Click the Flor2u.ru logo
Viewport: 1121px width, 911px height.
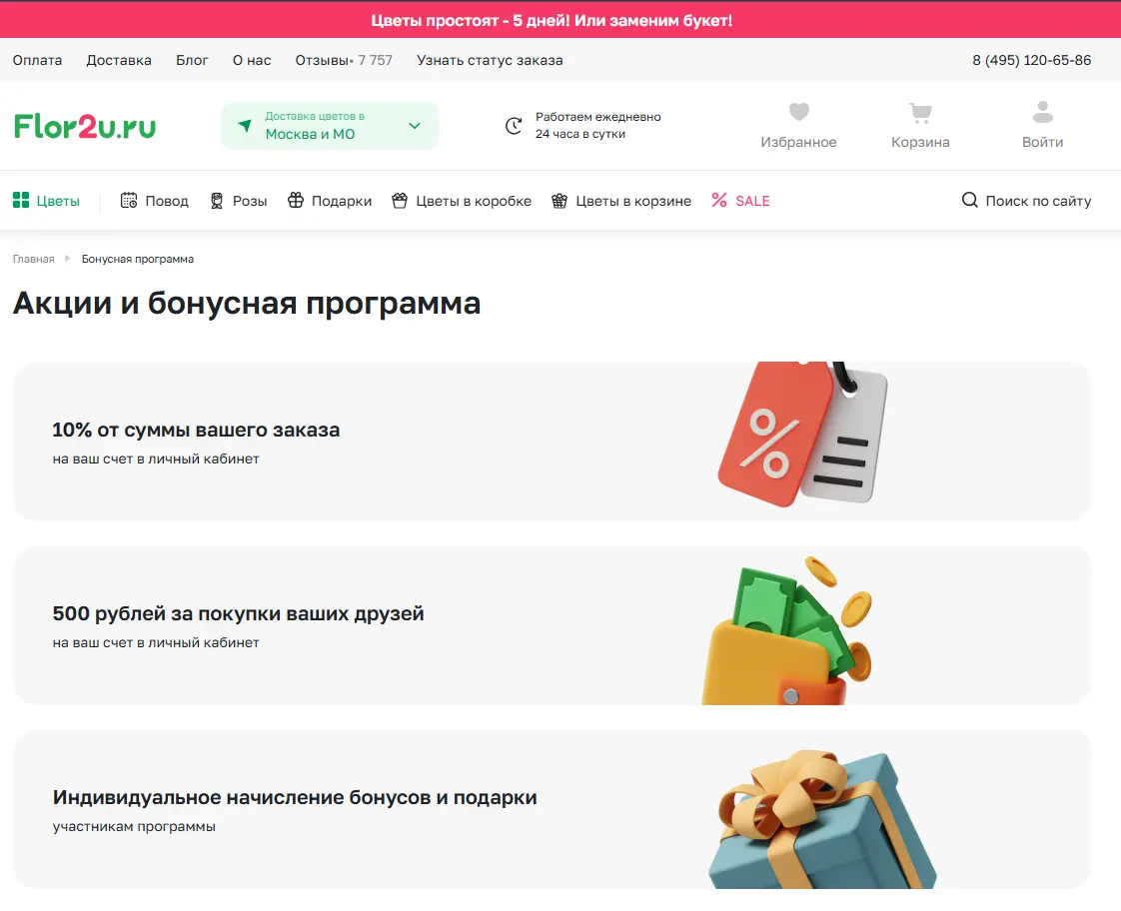[84, 127]
